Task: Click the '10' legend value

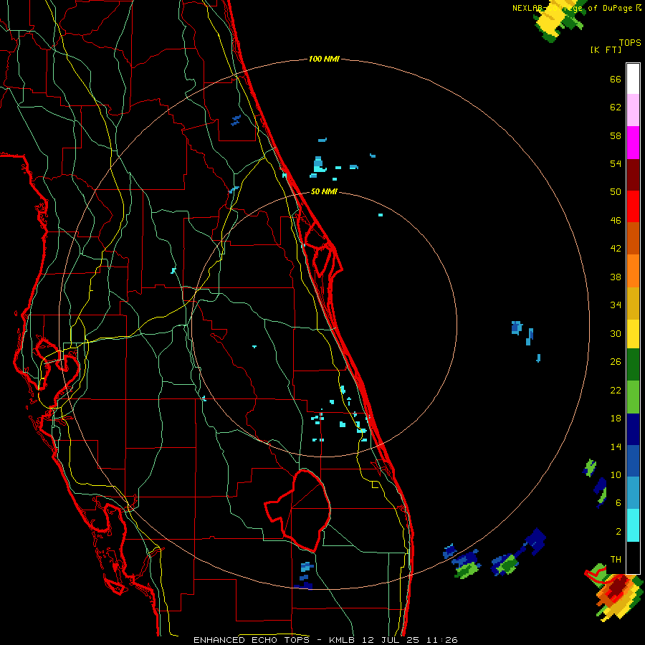Action: coord(616,474)
